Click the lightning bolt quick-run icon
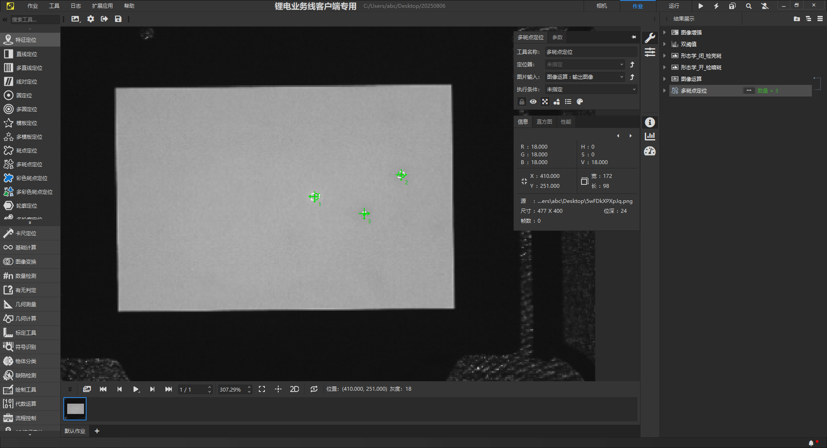 (716, 6)
